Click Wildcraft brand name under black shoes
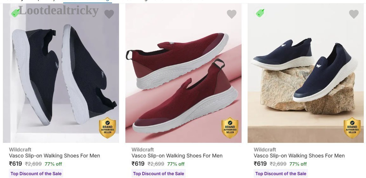Image resolution: width=366 pixels, height=178 pixels. pos(20,149)
